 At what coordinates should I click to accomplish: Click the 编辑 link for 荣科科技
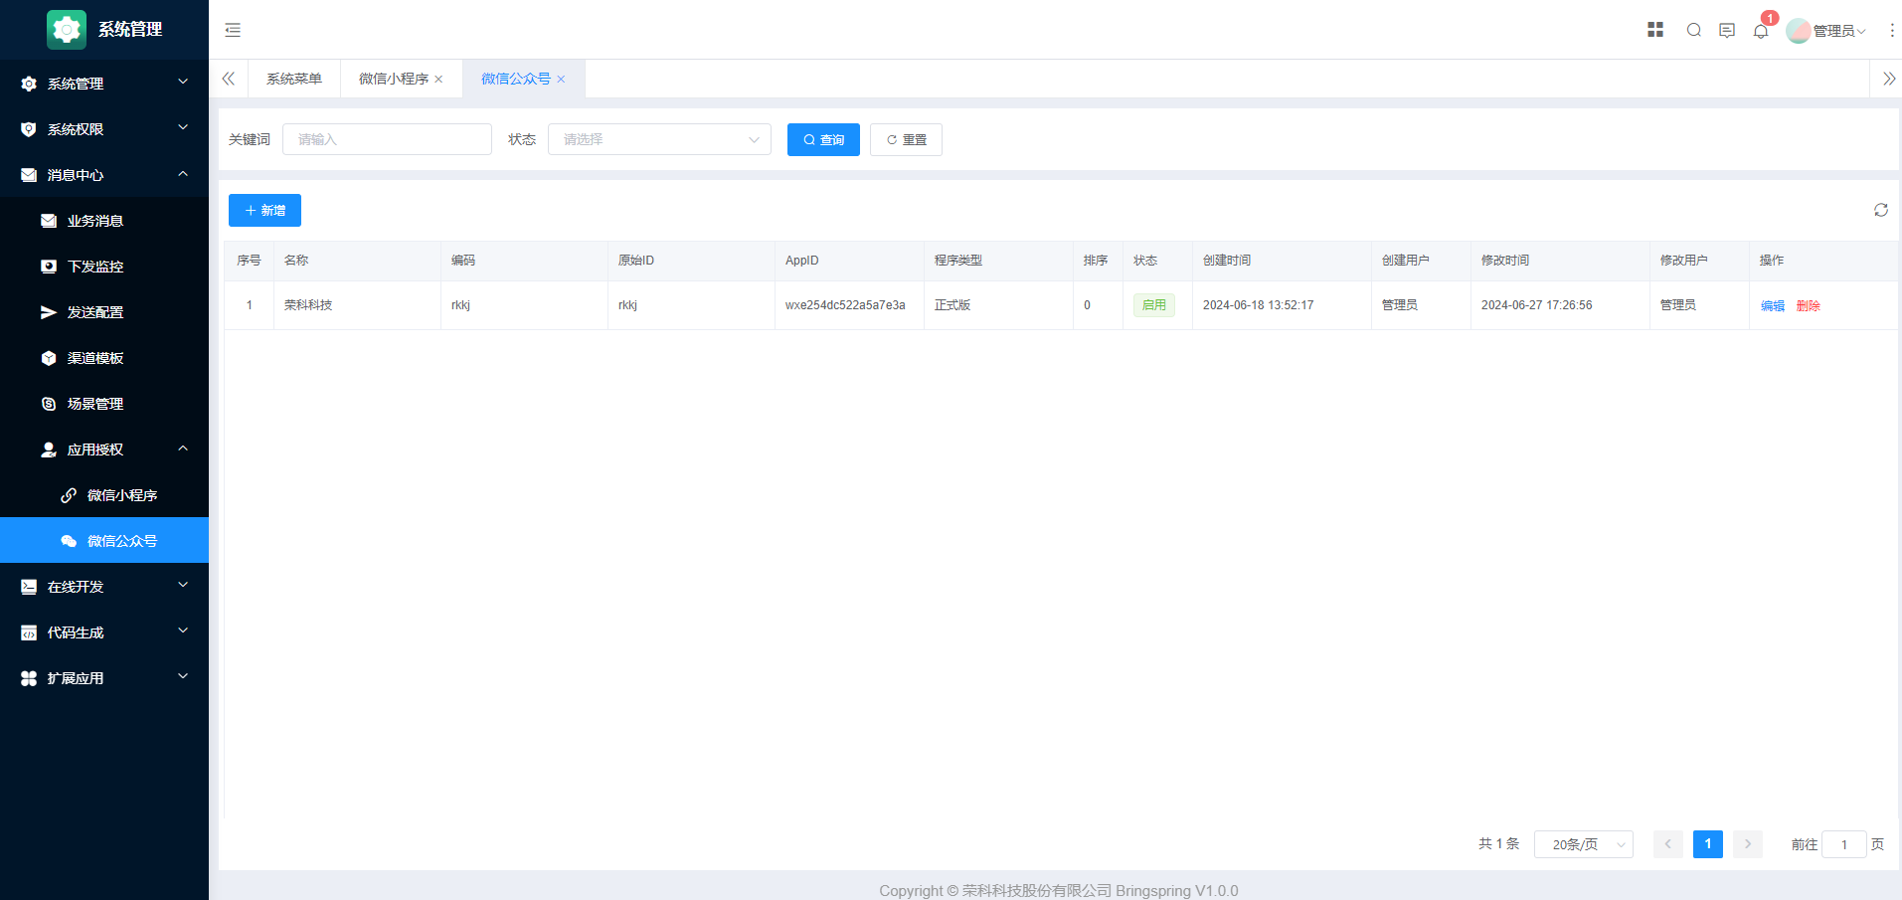[x=1772, y=306]
